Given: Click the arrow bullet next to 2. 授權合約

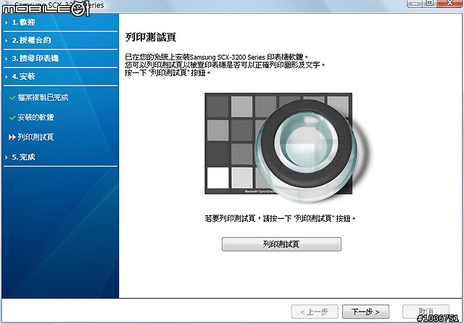Looking at the screenshot, I should coord(7,41).
